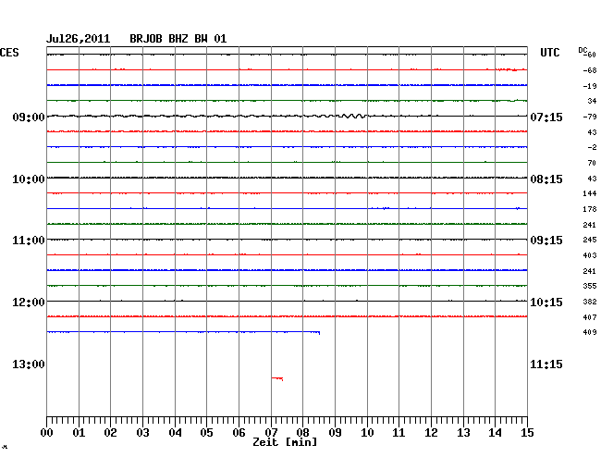Click the end point of the last blue trace
The width and height of the screenshot is (601, 457).
[x=319, y=333]
